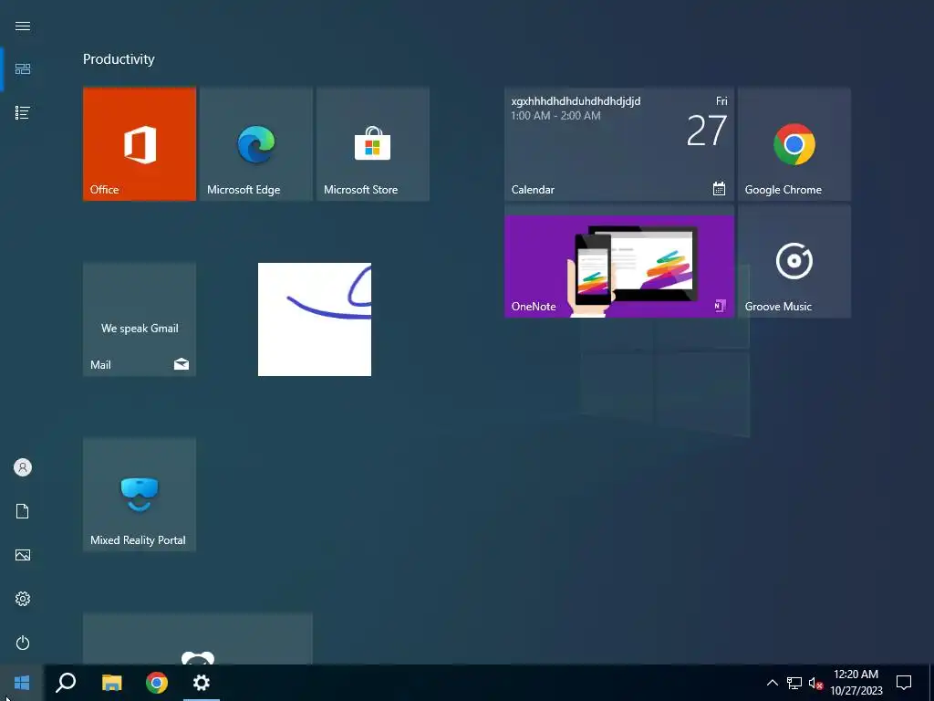This screenshot has width=934, height=701.
Task: Click the Windows Start button
Action: [x=22, y=683]
